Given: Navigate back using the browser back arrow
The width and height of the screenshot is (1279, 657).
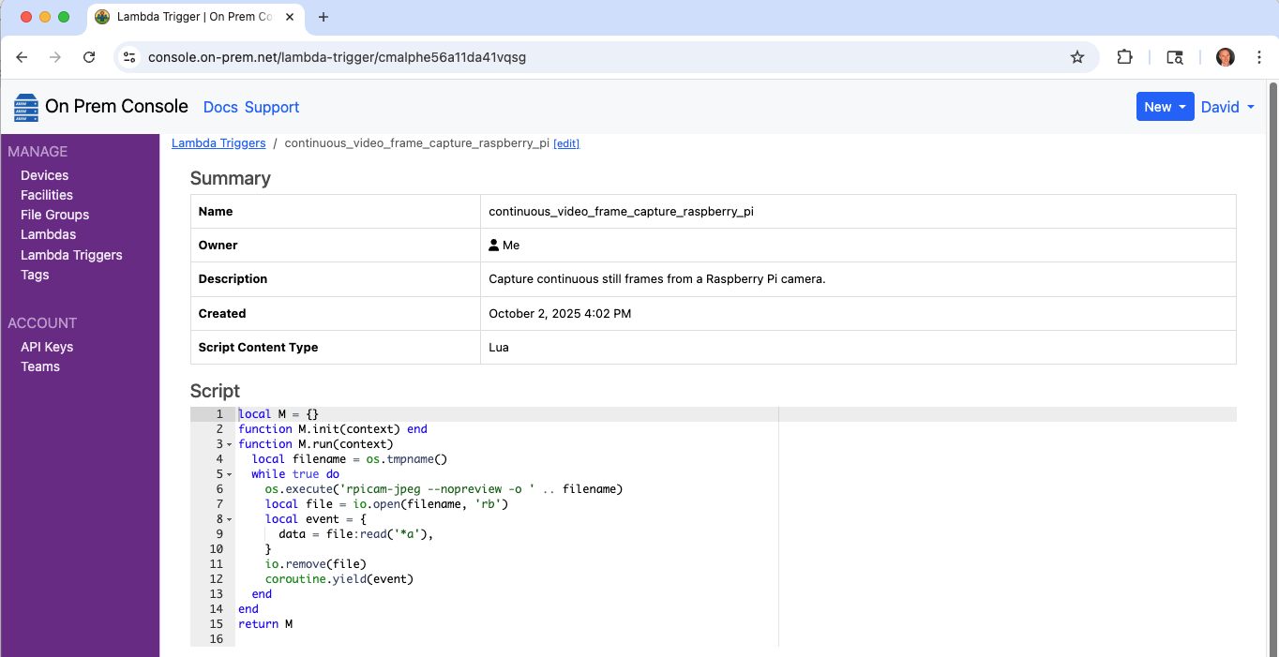Looking at the screenshot, I should [x=21, y=56].
